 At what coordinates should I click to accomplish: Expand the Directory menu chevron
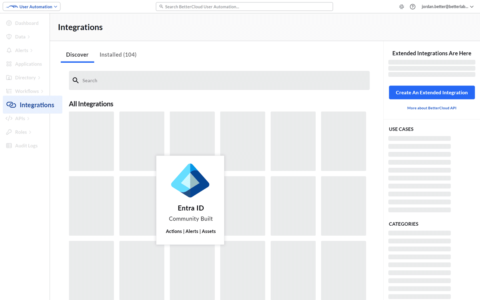(x=39, y=77)
